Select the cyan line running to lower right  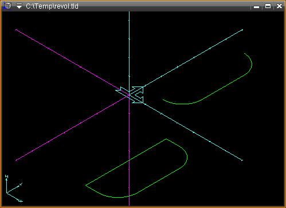[193, 132]
